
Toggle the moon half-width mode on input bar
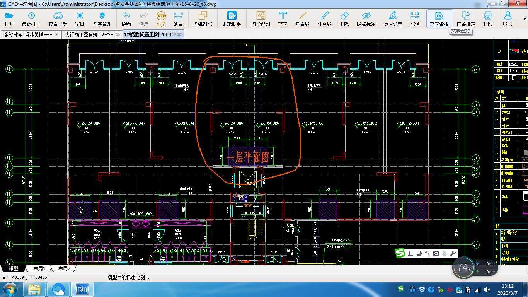(419, 253)
